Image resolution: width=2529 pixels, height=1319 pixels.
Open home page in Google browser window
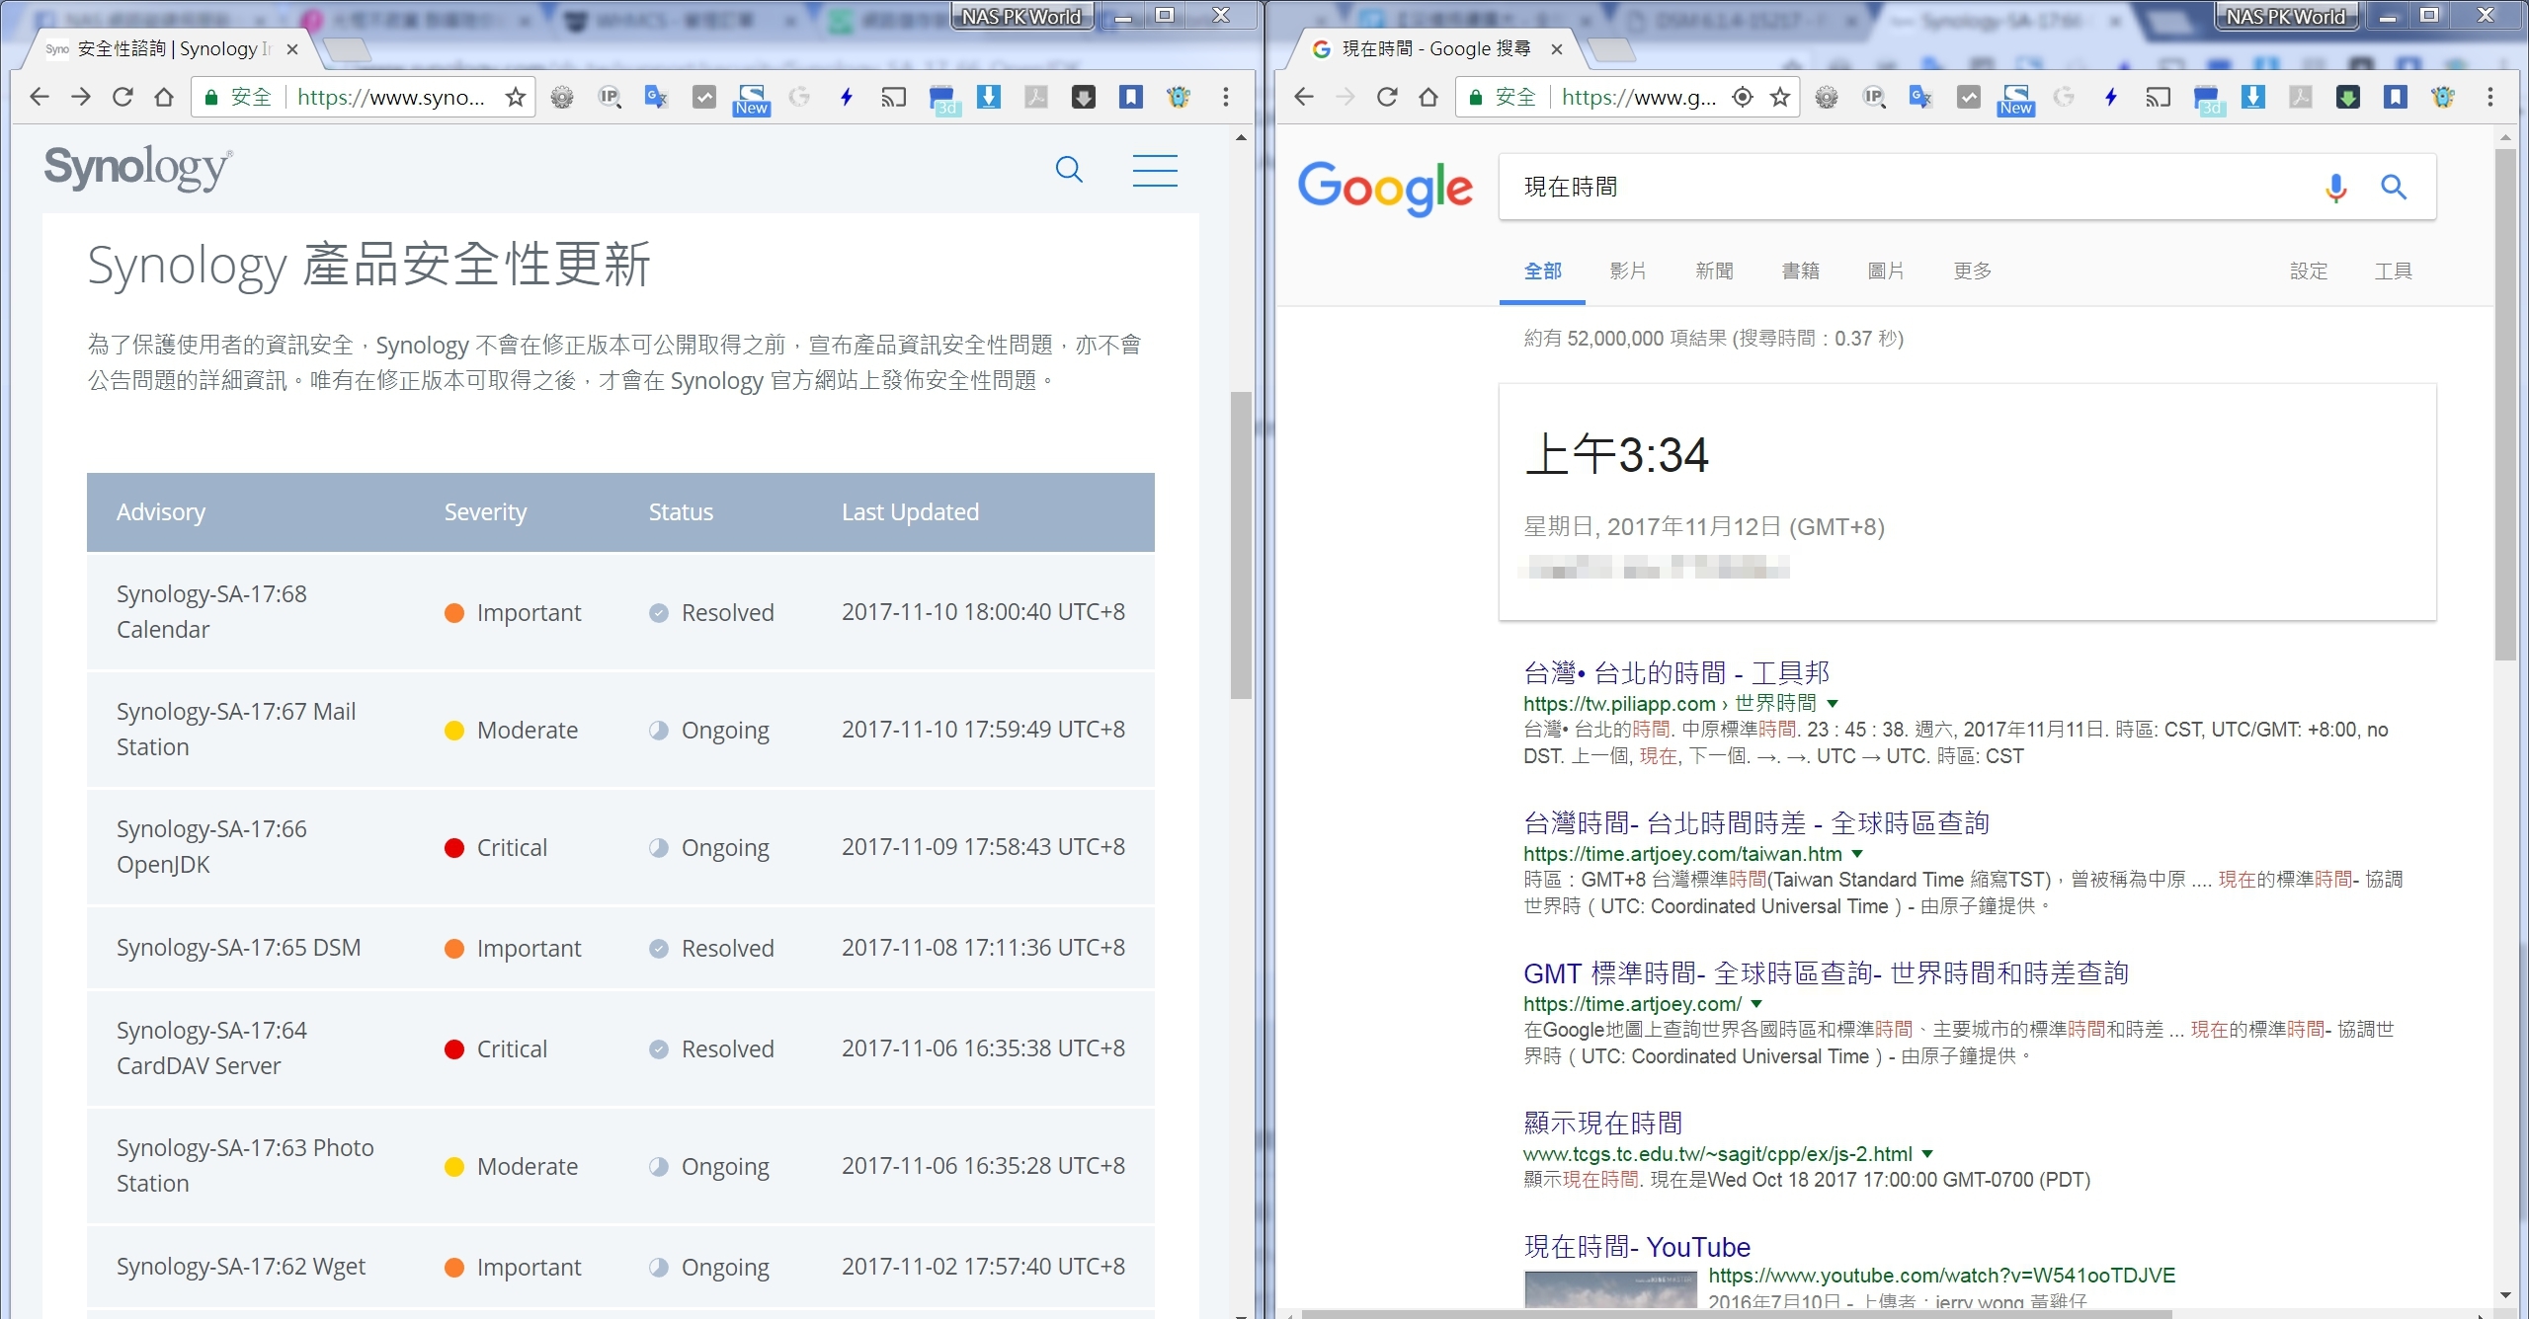click(1428, 97)
